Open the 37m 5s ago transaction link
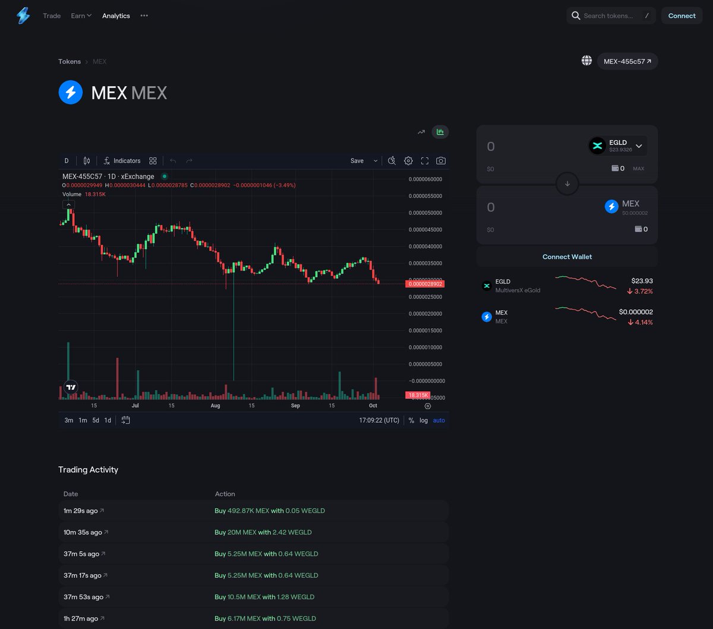Viewport: 713px width, 629px height. pyautogui.click(x=84, y=553)
